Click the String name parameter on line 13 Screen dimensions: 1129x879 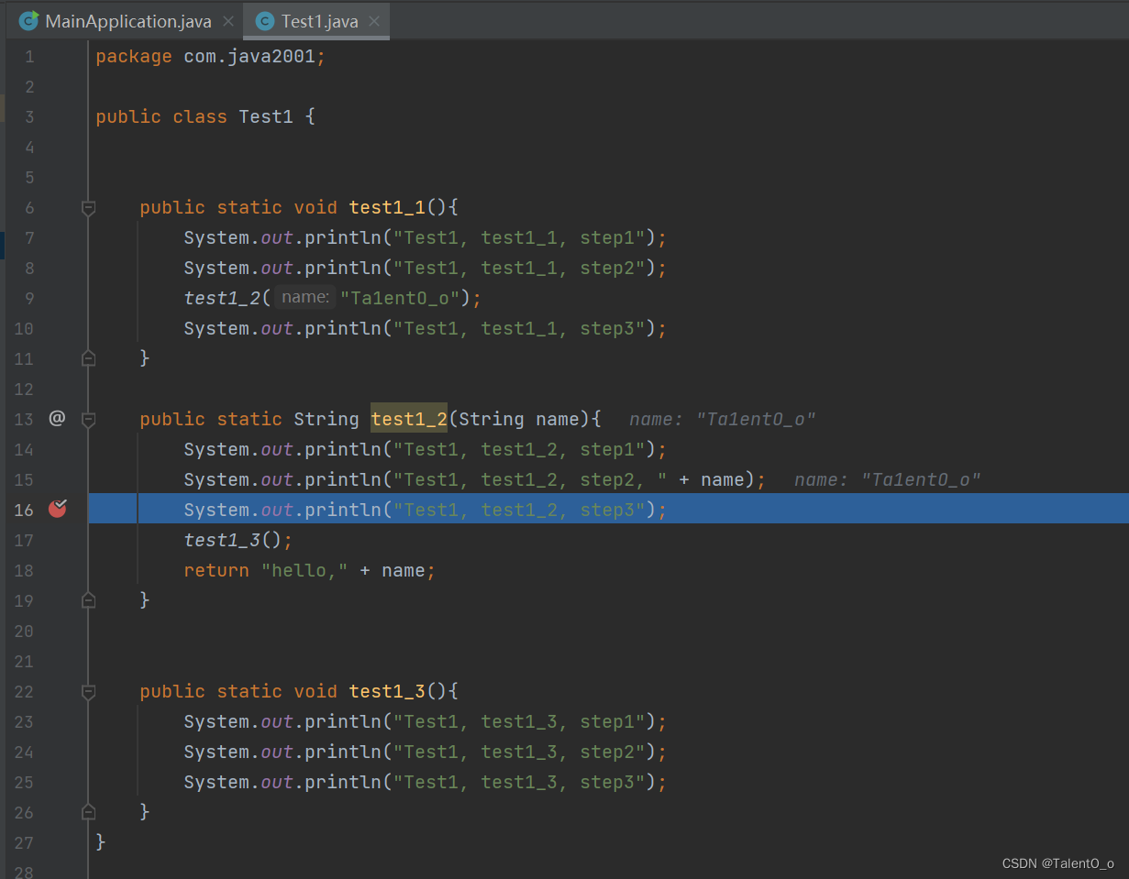click(519, 419)
